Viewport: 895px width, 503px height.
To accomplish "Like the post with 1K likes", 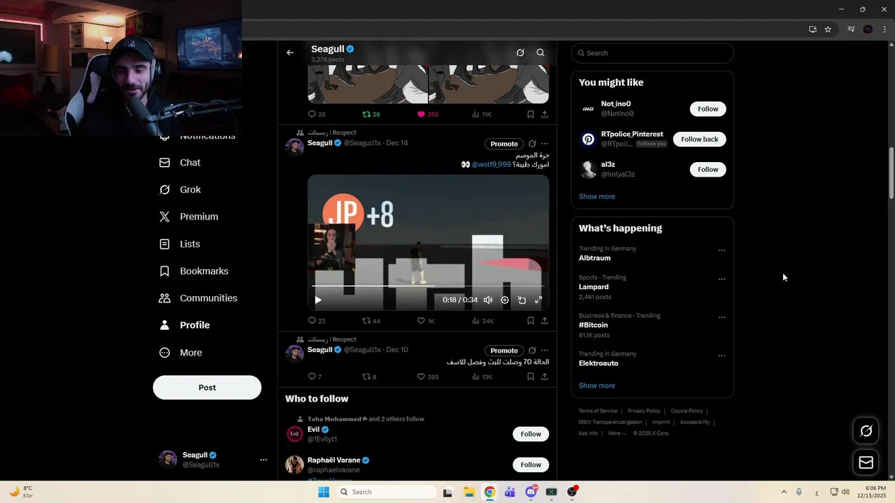I will [x=426, y=321].
